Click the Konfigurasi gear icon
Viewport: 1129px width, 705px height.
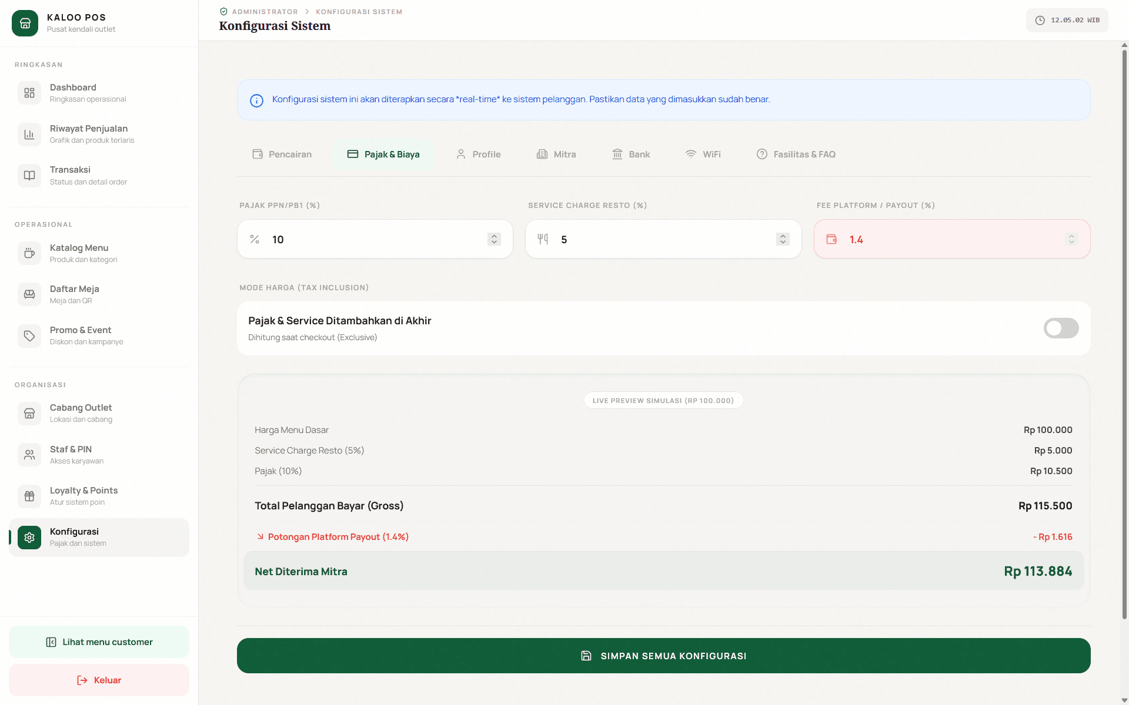pos(29,538)
